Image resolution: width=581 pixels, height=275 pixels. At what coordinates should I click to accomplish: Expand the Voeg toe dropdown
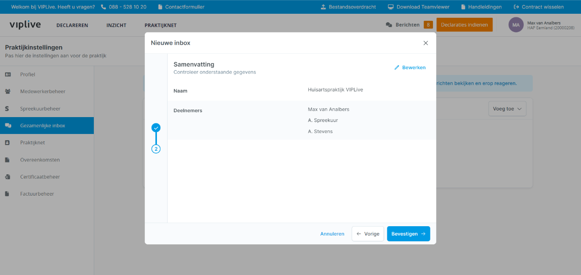[507, 109]
